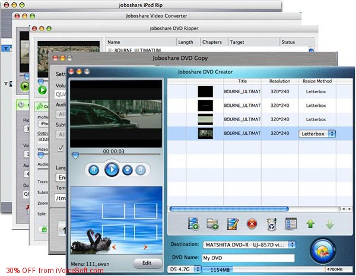Image resolution: width=356 pixels, height=276 pixels.
Task: Click the video preview in DVD Creator
Action: (x=116, y=114)
